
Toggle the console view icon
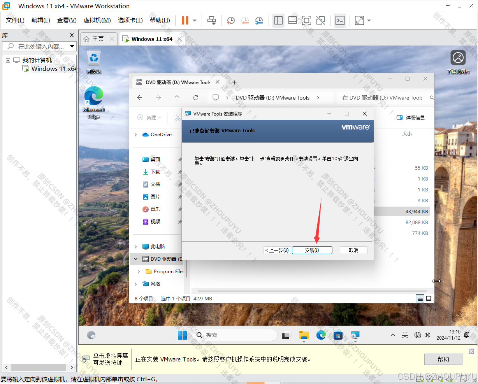pyautogui.click(x=340, y=20)
